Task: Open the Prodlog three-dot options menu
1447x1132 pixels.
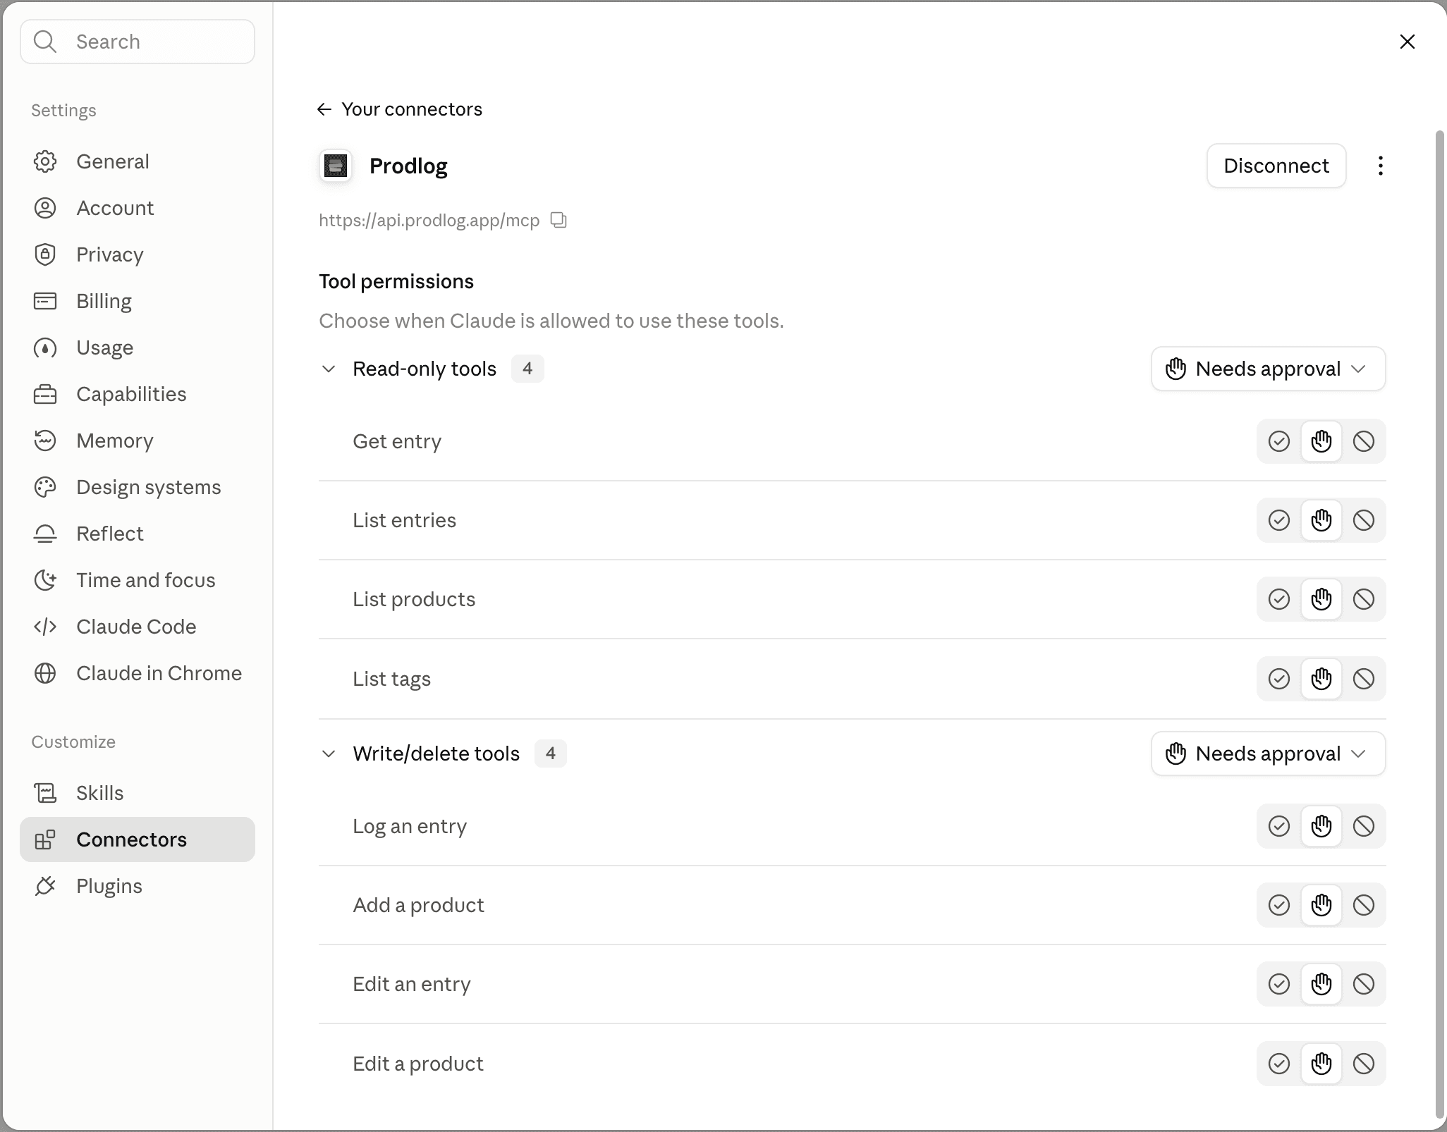Action: [1380, 166]
